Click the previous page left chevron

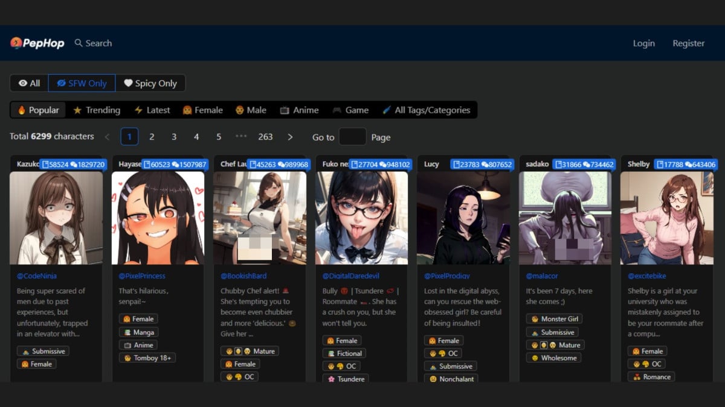[x=108, y=137]
